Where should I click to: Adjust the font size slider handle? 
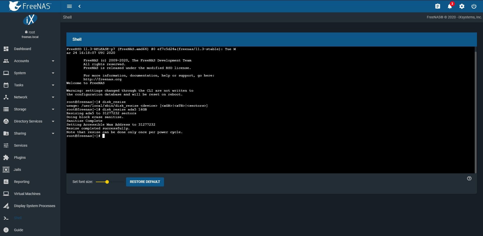(x=107, y=182)
